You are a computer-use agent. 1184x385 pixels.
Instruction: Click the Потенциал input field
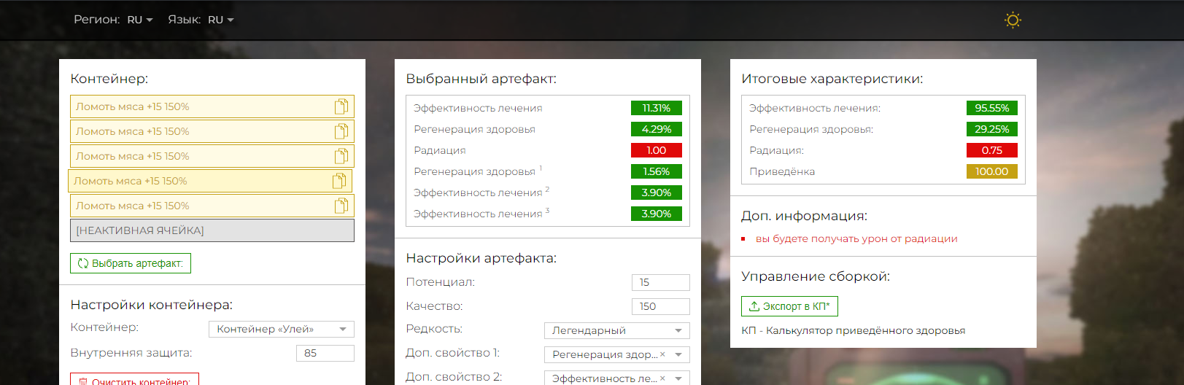660,282
